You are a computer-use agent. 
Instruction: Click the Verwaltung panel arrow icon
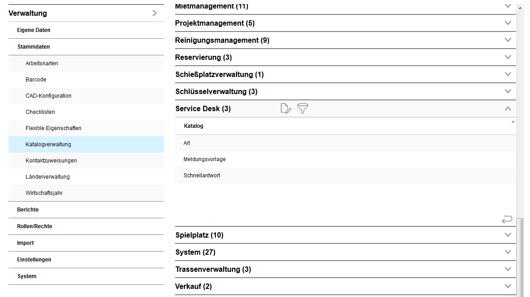coord(155,13)
